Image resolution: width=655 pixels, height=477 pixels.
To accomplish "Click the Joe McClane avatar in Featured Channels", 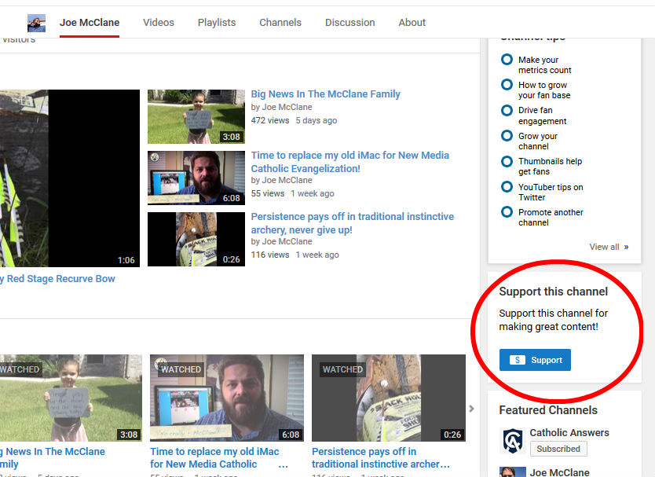I will [x=512, y=471].
